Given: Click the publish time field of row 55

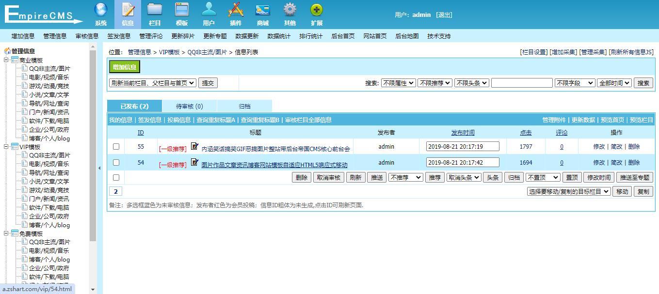Looking at the screenshot, I should tap(463, 146).
